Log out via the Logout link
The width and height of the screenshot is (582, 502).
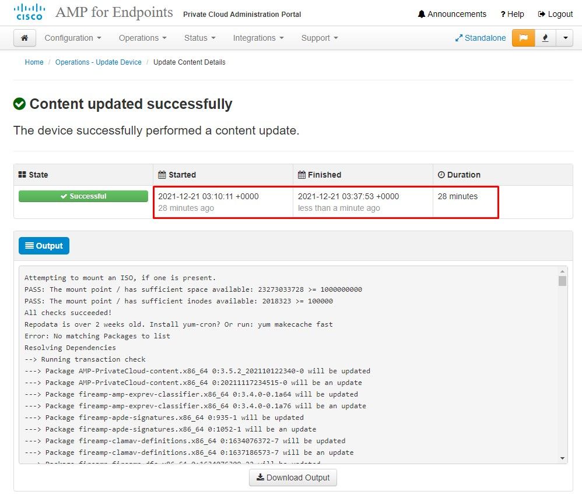point(555,14)
